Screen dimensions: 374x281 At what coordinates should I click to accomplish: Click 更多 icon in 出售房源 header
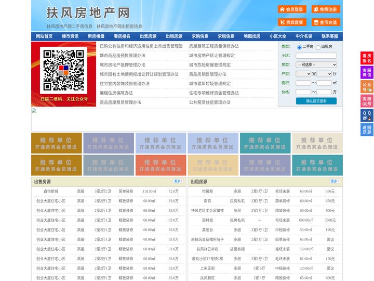(178, 182)
